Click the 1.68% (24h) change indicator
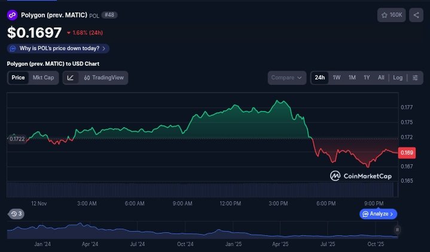Image resolution: width=430 pixels, height=252 pixels. [x=85, y=33]
